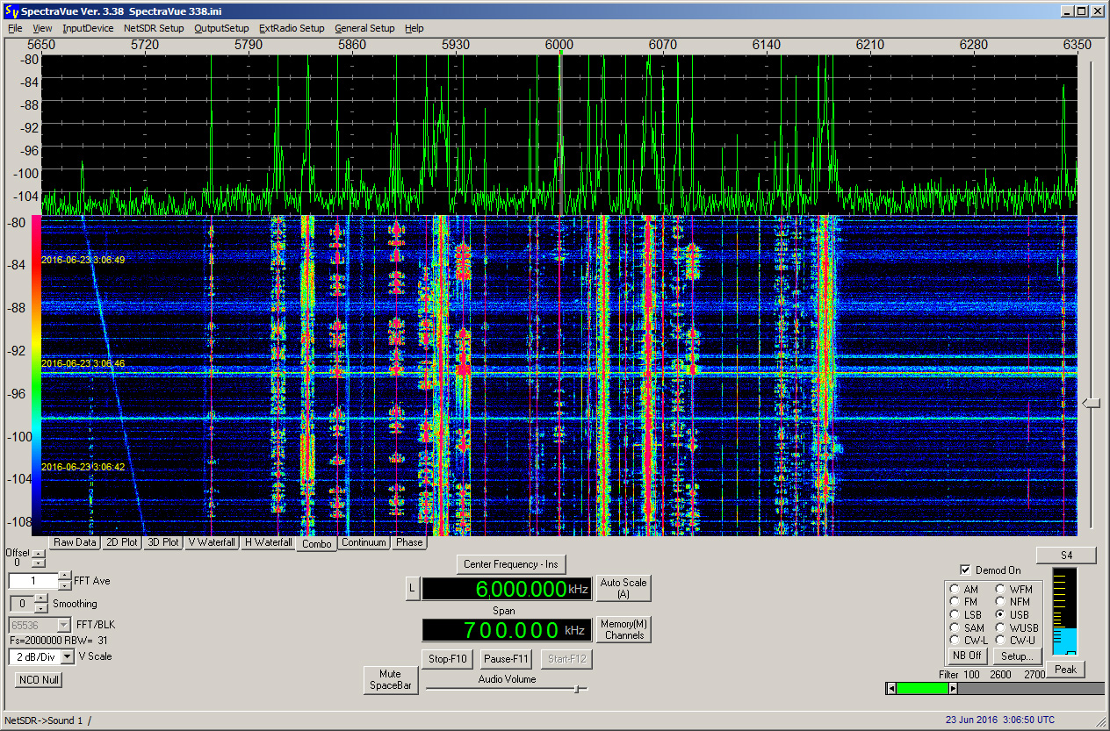Viewport: 1110px width, 731px height.
Task: Switch demodulation to LSB
Action: click(955, 615)
